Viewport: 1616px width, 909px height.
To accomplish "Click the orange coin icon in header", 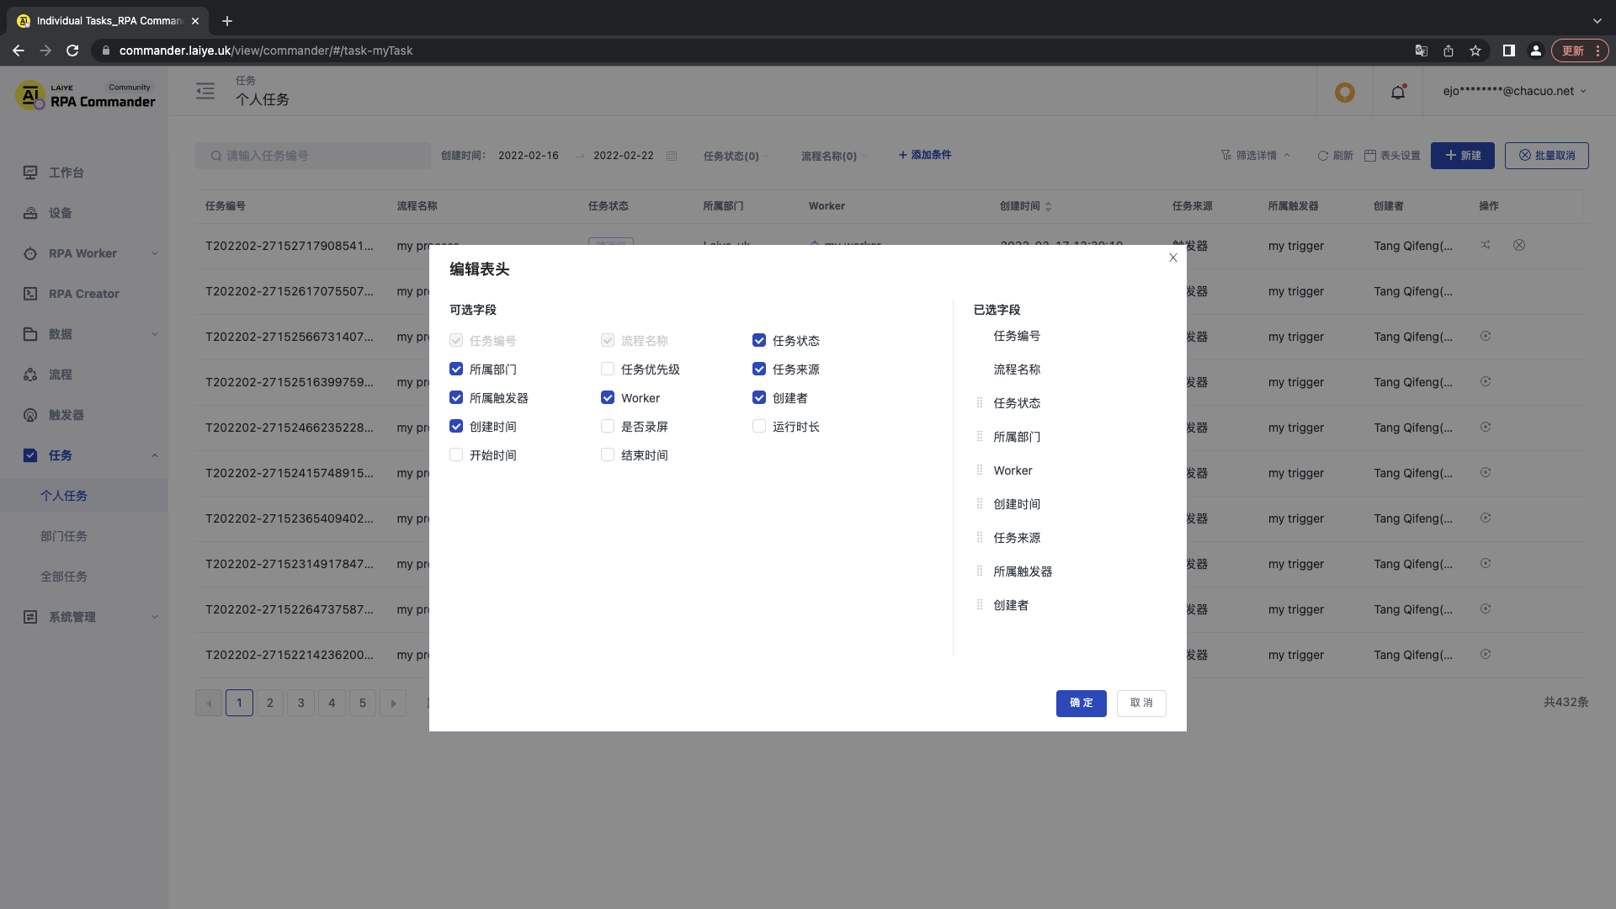I will click(1345, 92).
